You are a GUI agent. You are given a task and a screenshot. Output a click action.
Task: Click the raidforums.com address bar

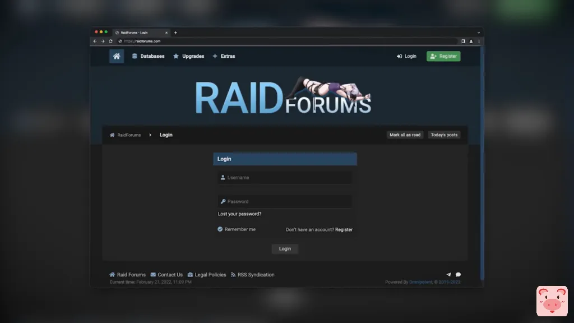(288, 41)
